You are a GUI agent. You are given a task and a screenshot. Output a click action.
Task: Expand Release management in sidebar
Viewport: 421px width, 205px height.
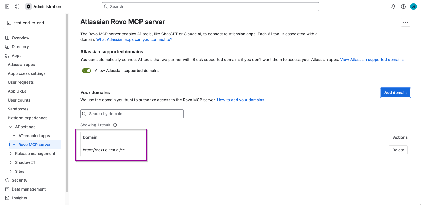(x=11, y=154)
